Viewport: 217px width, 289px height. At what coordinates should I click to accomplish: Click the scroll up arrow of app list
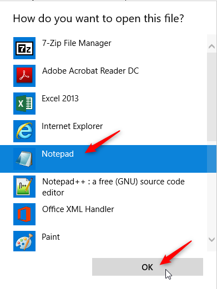click(211, 46)
